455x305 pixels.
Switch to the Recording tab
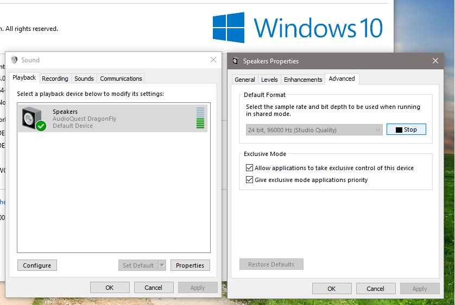pos(55,79)
